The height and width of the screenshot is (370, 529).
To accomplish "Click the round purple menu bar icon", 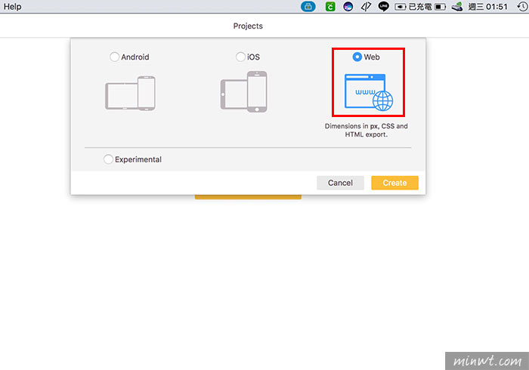I will pyautogui.click(x=348, y=6).
